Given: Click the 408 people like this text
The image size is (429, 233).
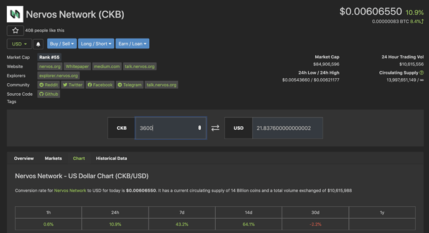Looking at the screenshot, I should click(45, 30).
